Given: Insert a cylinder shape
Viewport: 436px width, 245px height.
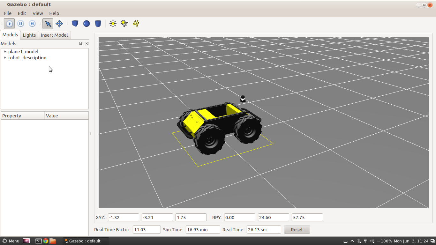Looking at the screenshot, I should [98, 24].
